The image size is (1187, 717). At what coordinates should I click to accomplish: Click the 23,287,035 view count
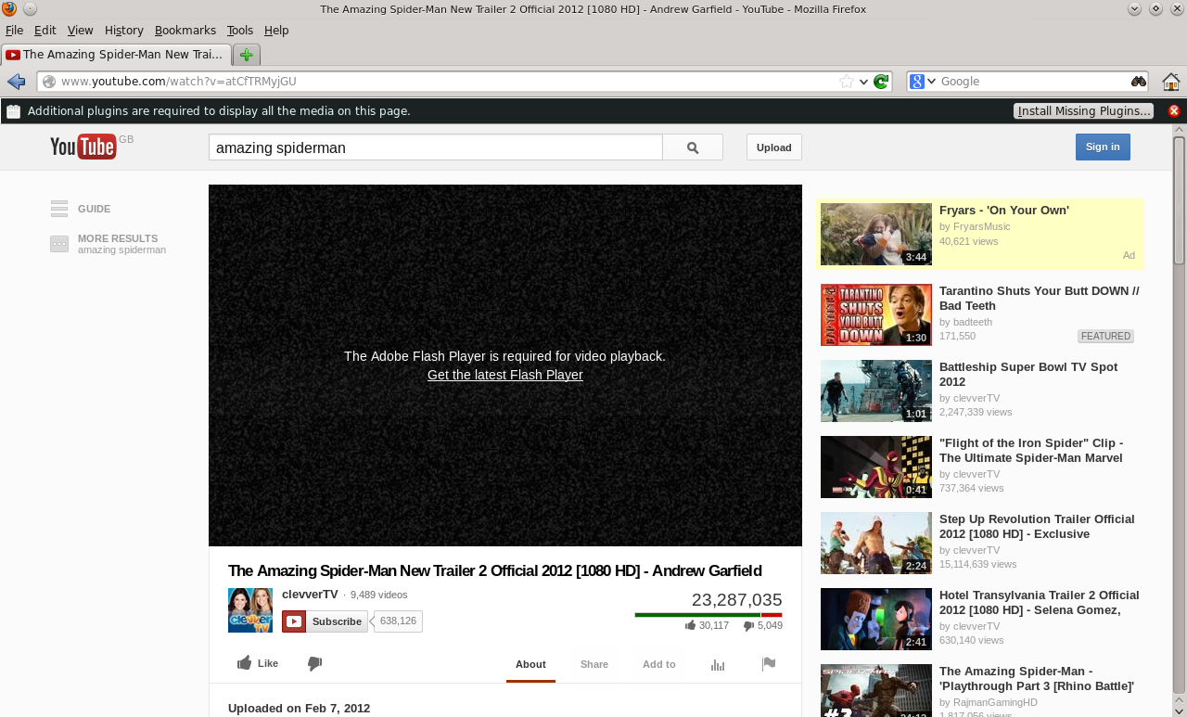click(x=737, y=599)
